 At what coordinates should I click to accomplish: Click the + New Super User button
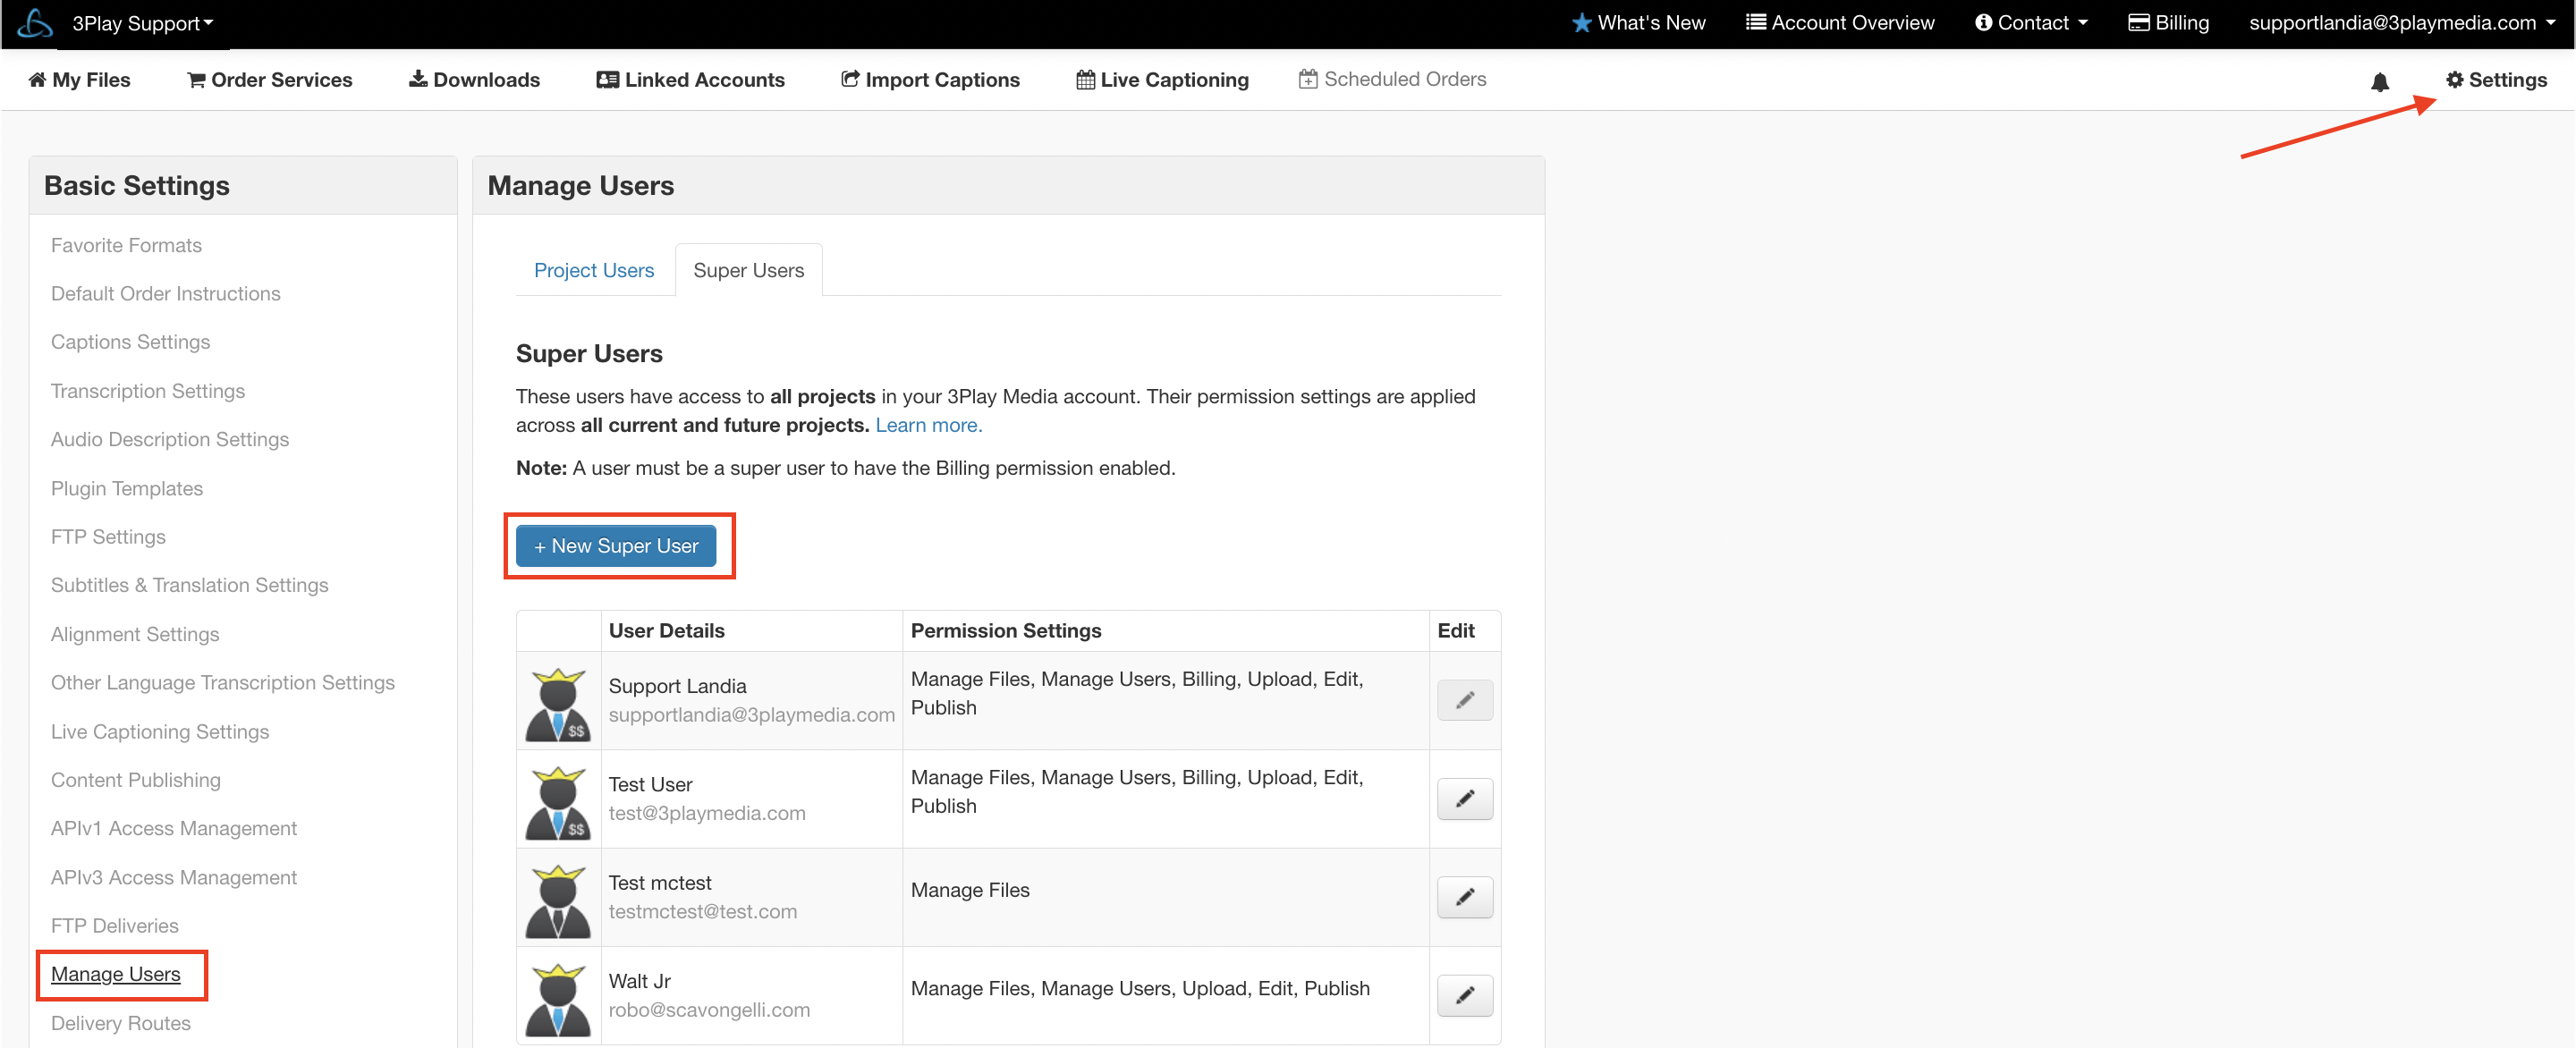click(616, 546)
